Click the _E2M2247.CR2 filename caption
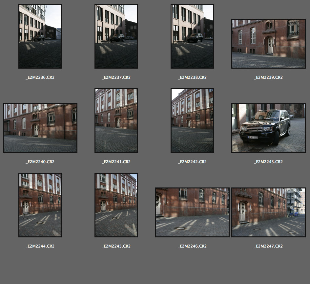The width and height of the screenshot is (310, 284). point(268,246)
